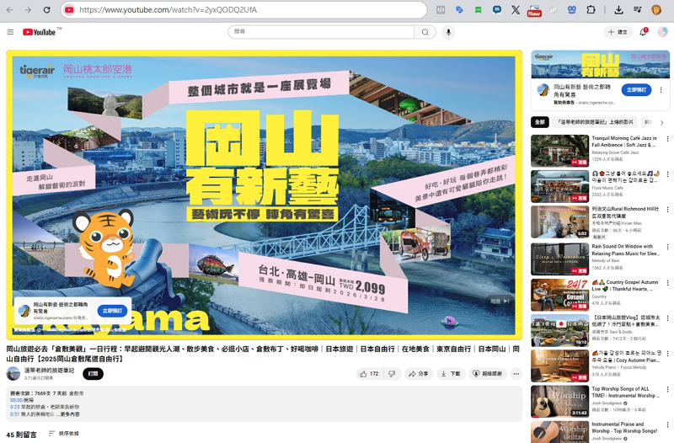Image resolution: width=674 pixels, height=443 pixels.
Task: Select the channel's uploaded videos filter chip
Action: point(595,122)
